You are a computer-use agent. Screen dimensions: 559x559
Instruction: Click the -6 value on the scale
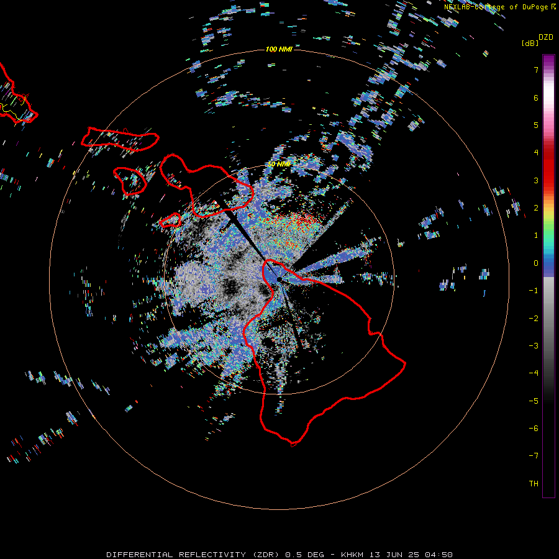[534, 429]
